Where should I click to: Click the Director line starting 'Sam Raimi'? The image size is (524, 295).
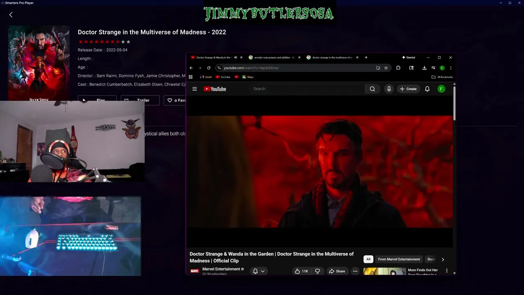132,76
